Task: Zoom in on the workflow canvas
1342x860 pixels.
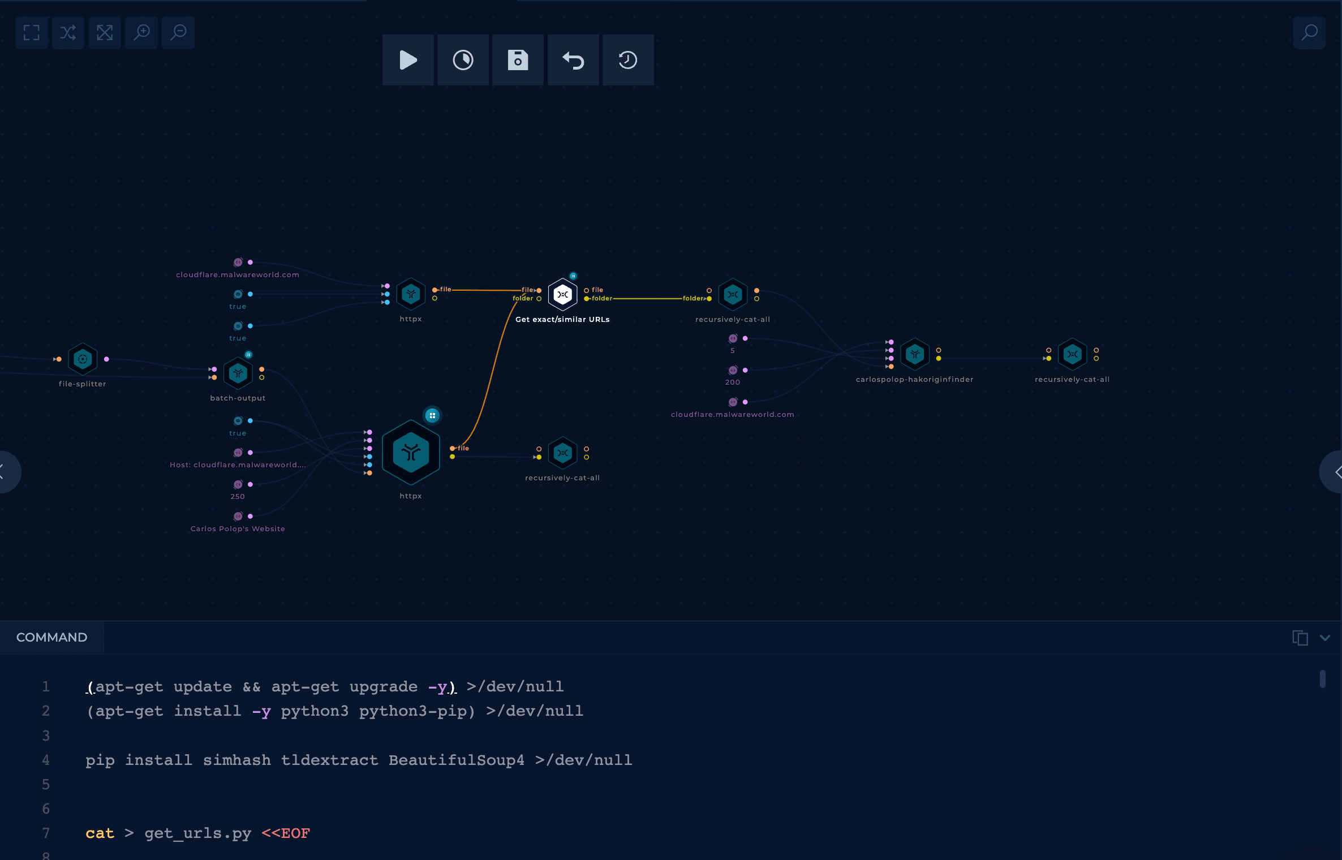Action: tap(141, 32)
